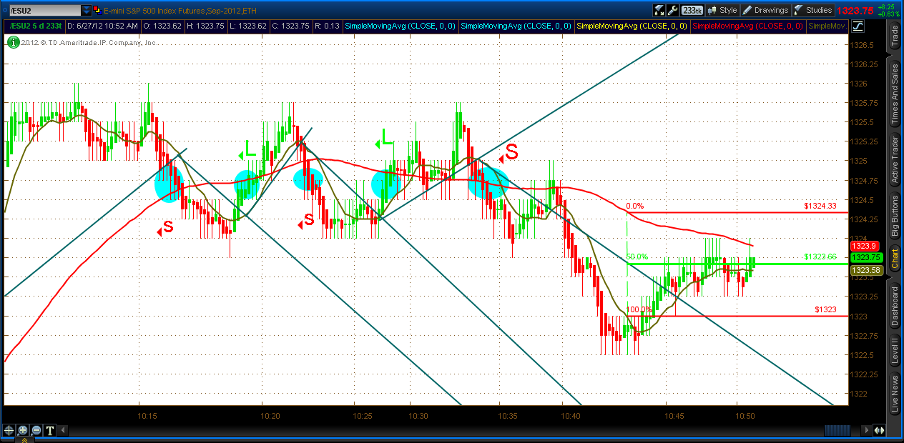Click the zoom in magnifier icon
Viewport: 904px width, 443px height.
[x=22, y=430]
